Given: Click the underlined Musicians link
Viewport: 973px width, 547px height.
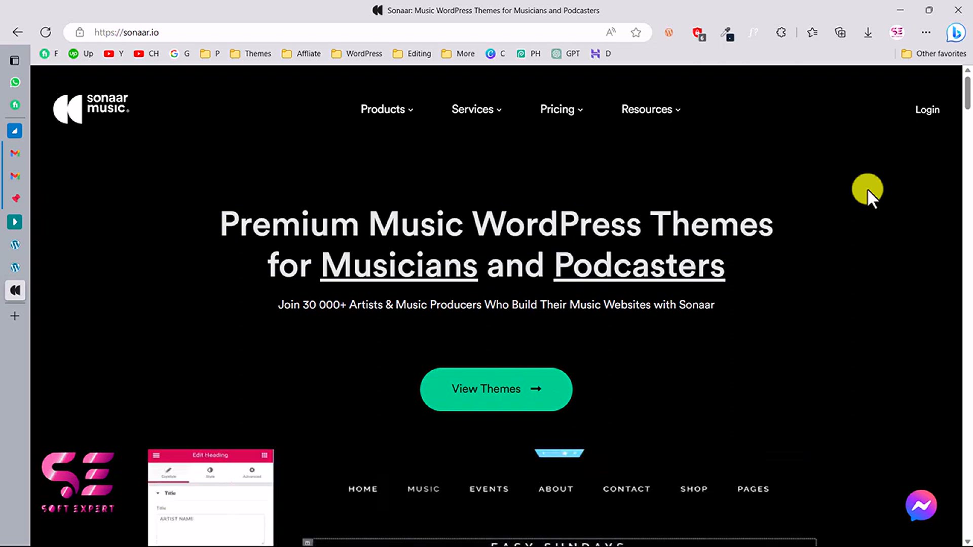Looking at the screenshot, I should pyautogui.click(x=399, y=265).
